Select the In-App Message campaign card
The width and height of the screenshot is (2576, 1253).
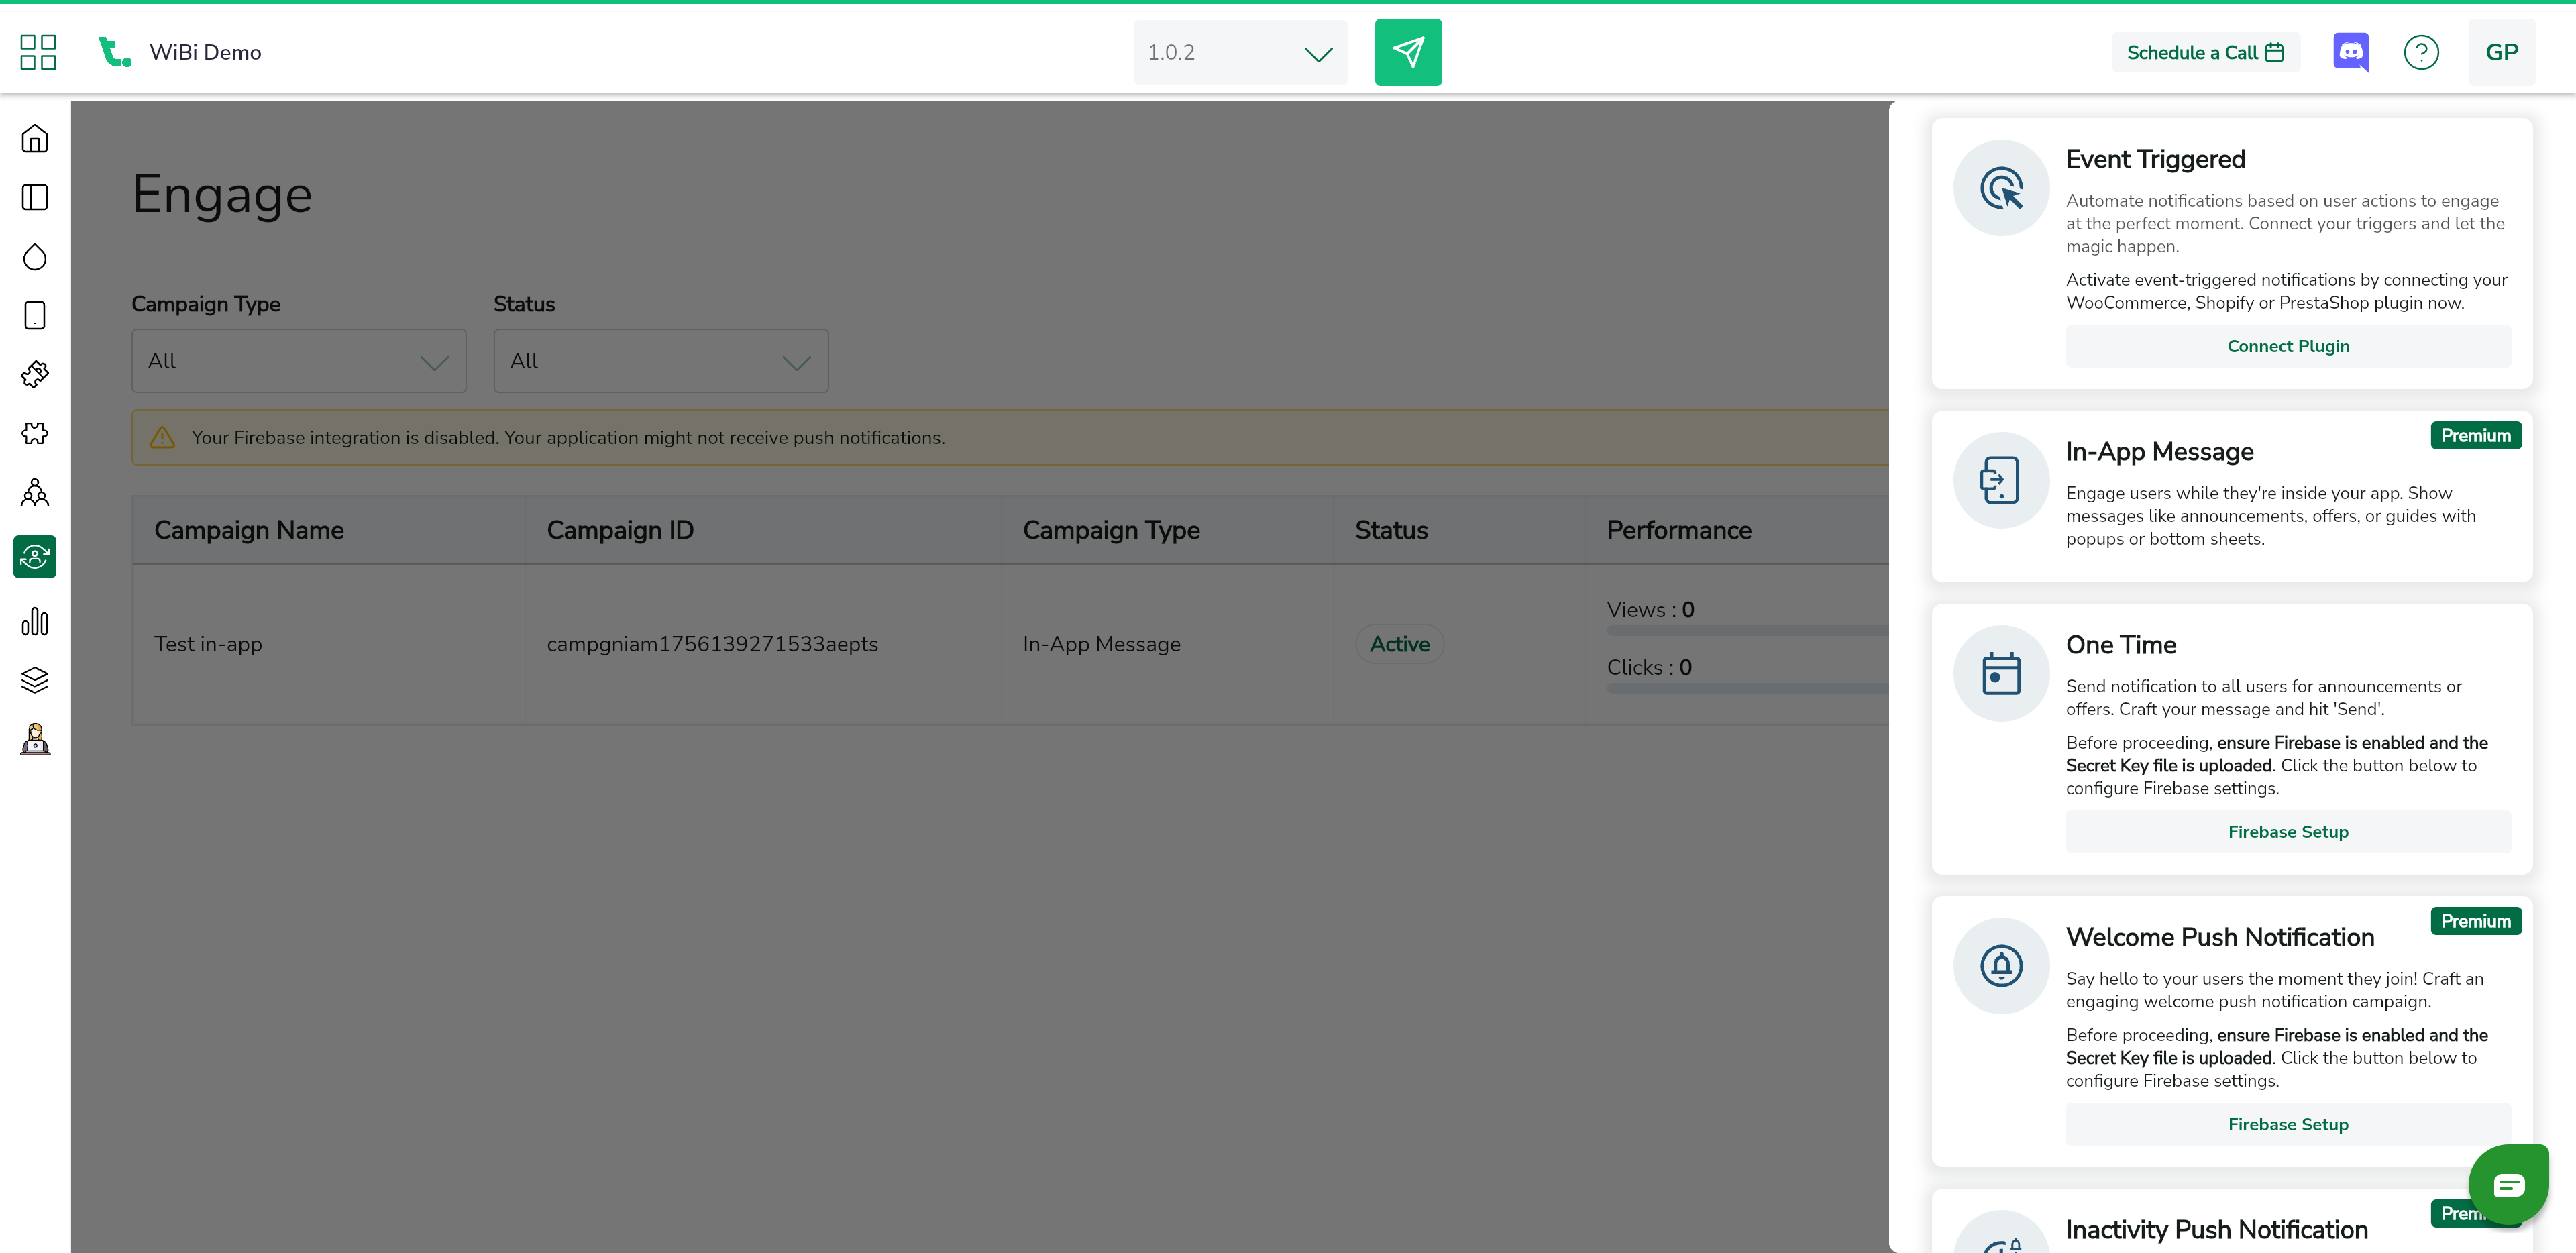[2231, 496]
